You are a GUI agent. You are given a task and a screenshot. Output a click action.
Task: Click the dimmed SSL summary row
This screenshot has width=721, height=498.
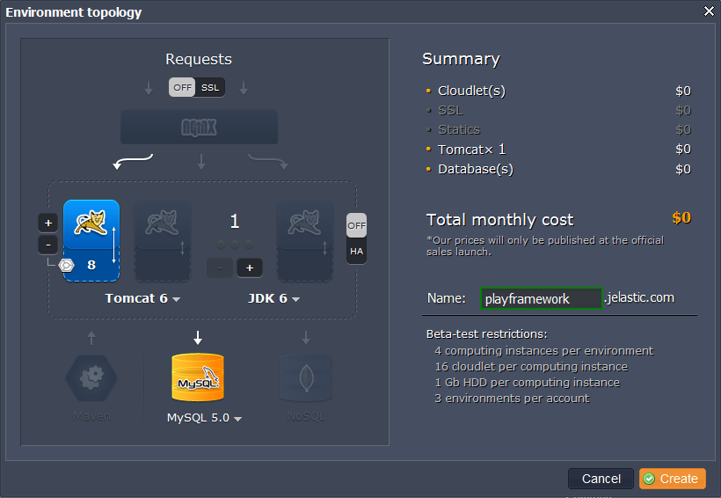tap(558, 111)
